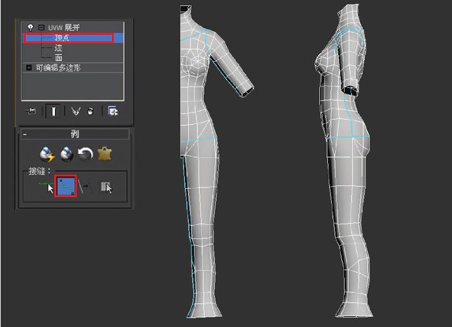452x327 pixels.
Task: Toggle Peel Mode icon
Action: pos(67,154)
